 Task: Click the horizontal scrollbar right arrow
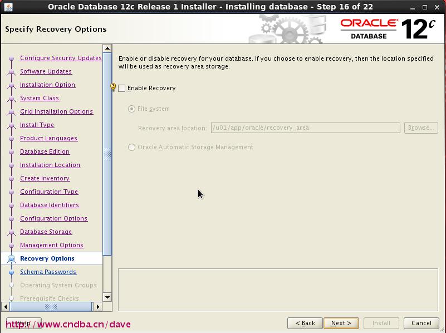tap(97, 307)
